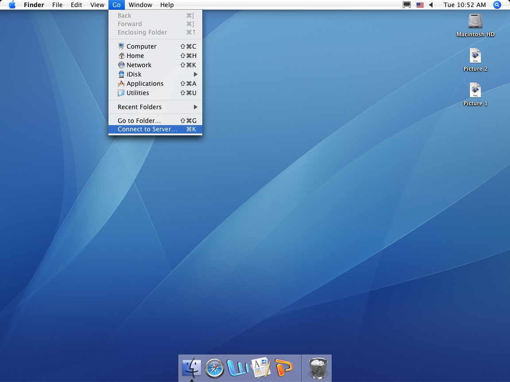Select Applications in the Go menu
The image size is (510, 382).
[145, 84]
